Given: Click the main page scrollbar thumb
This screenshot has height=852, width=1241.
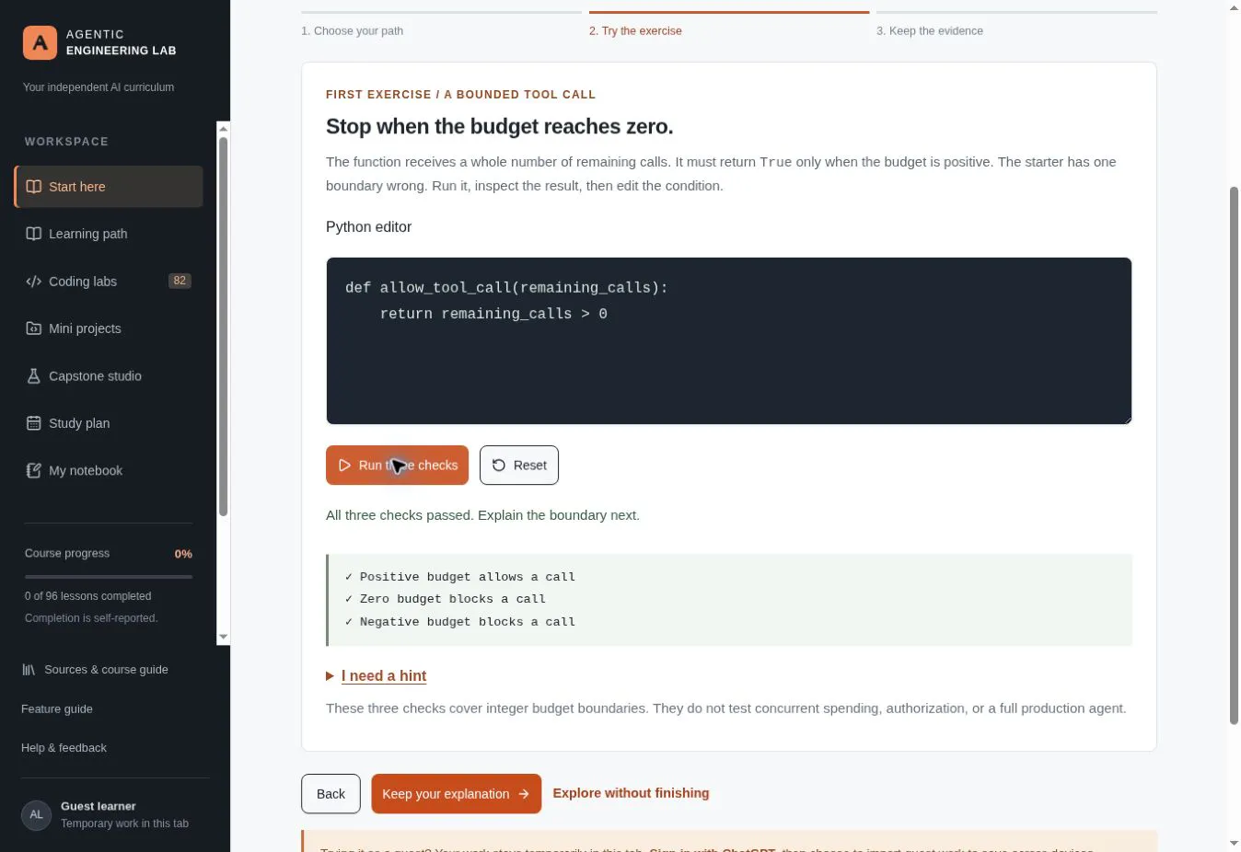Looking at the screenshot, I should (1235, 455).
